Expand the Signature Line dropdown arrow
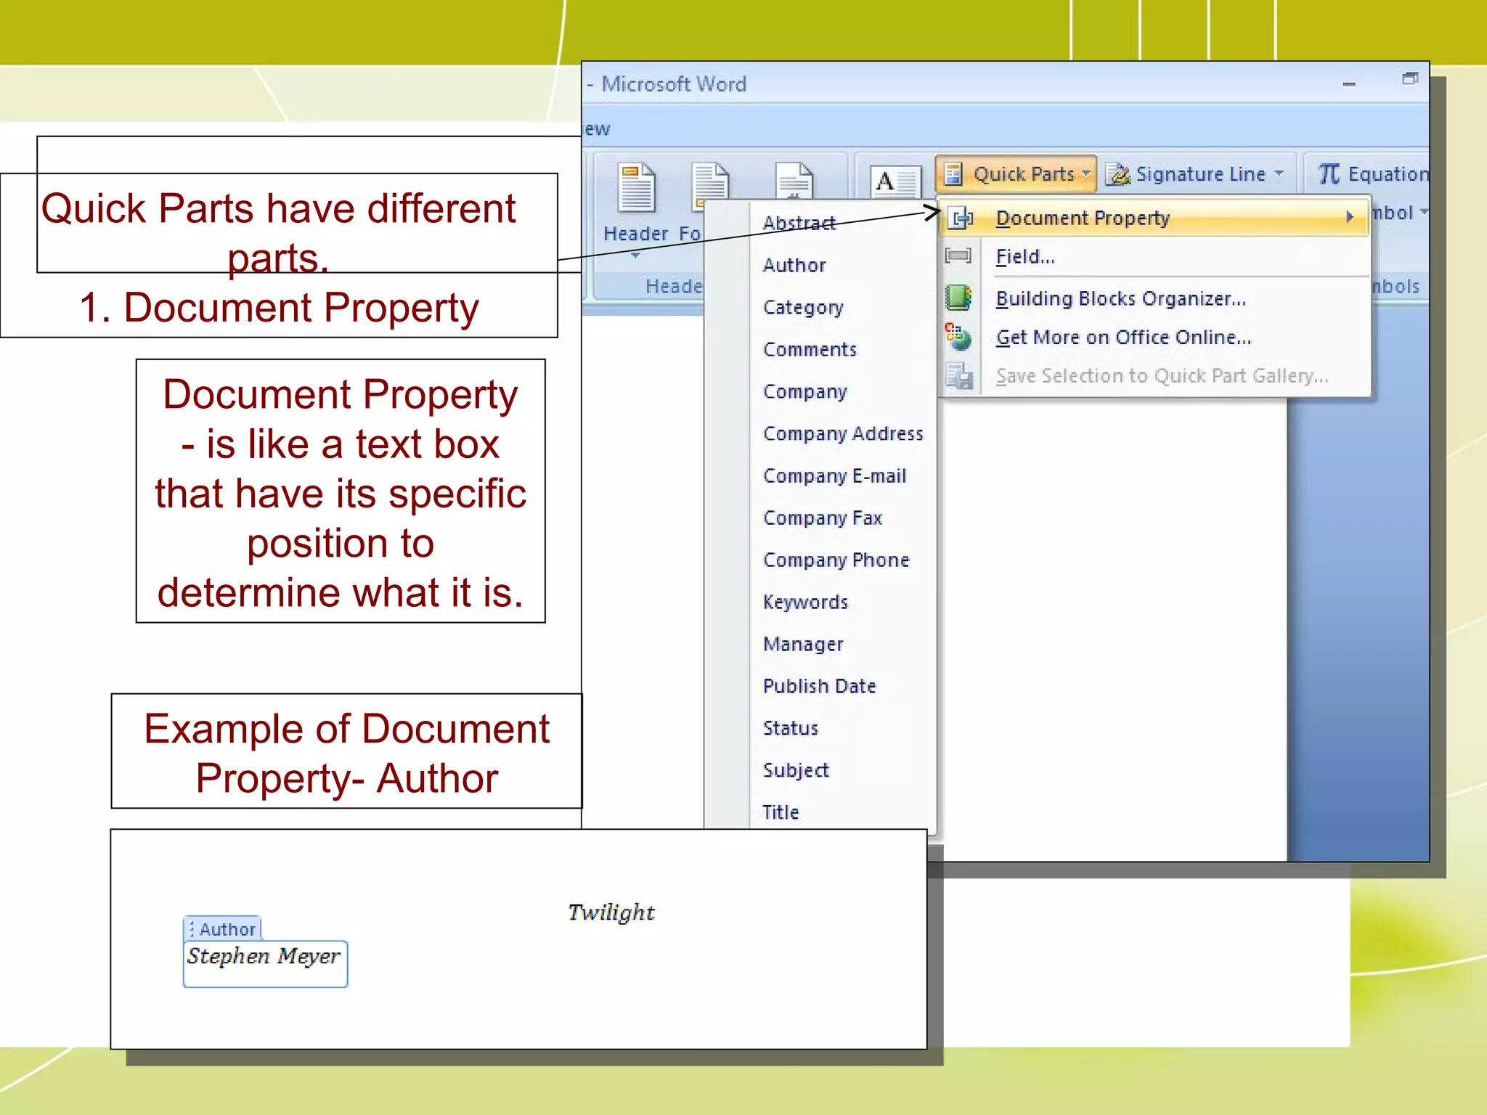Image resolution: width=1487 pixels, height=1115 pixels. tap(1279, 173)
